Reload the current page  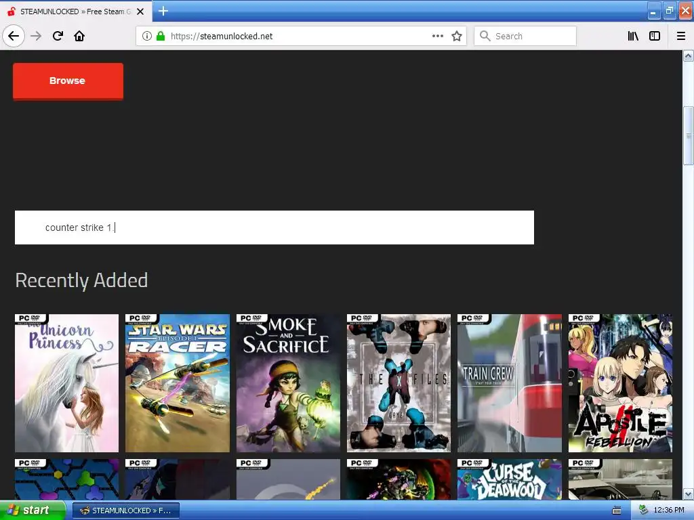tap(58, 36)
